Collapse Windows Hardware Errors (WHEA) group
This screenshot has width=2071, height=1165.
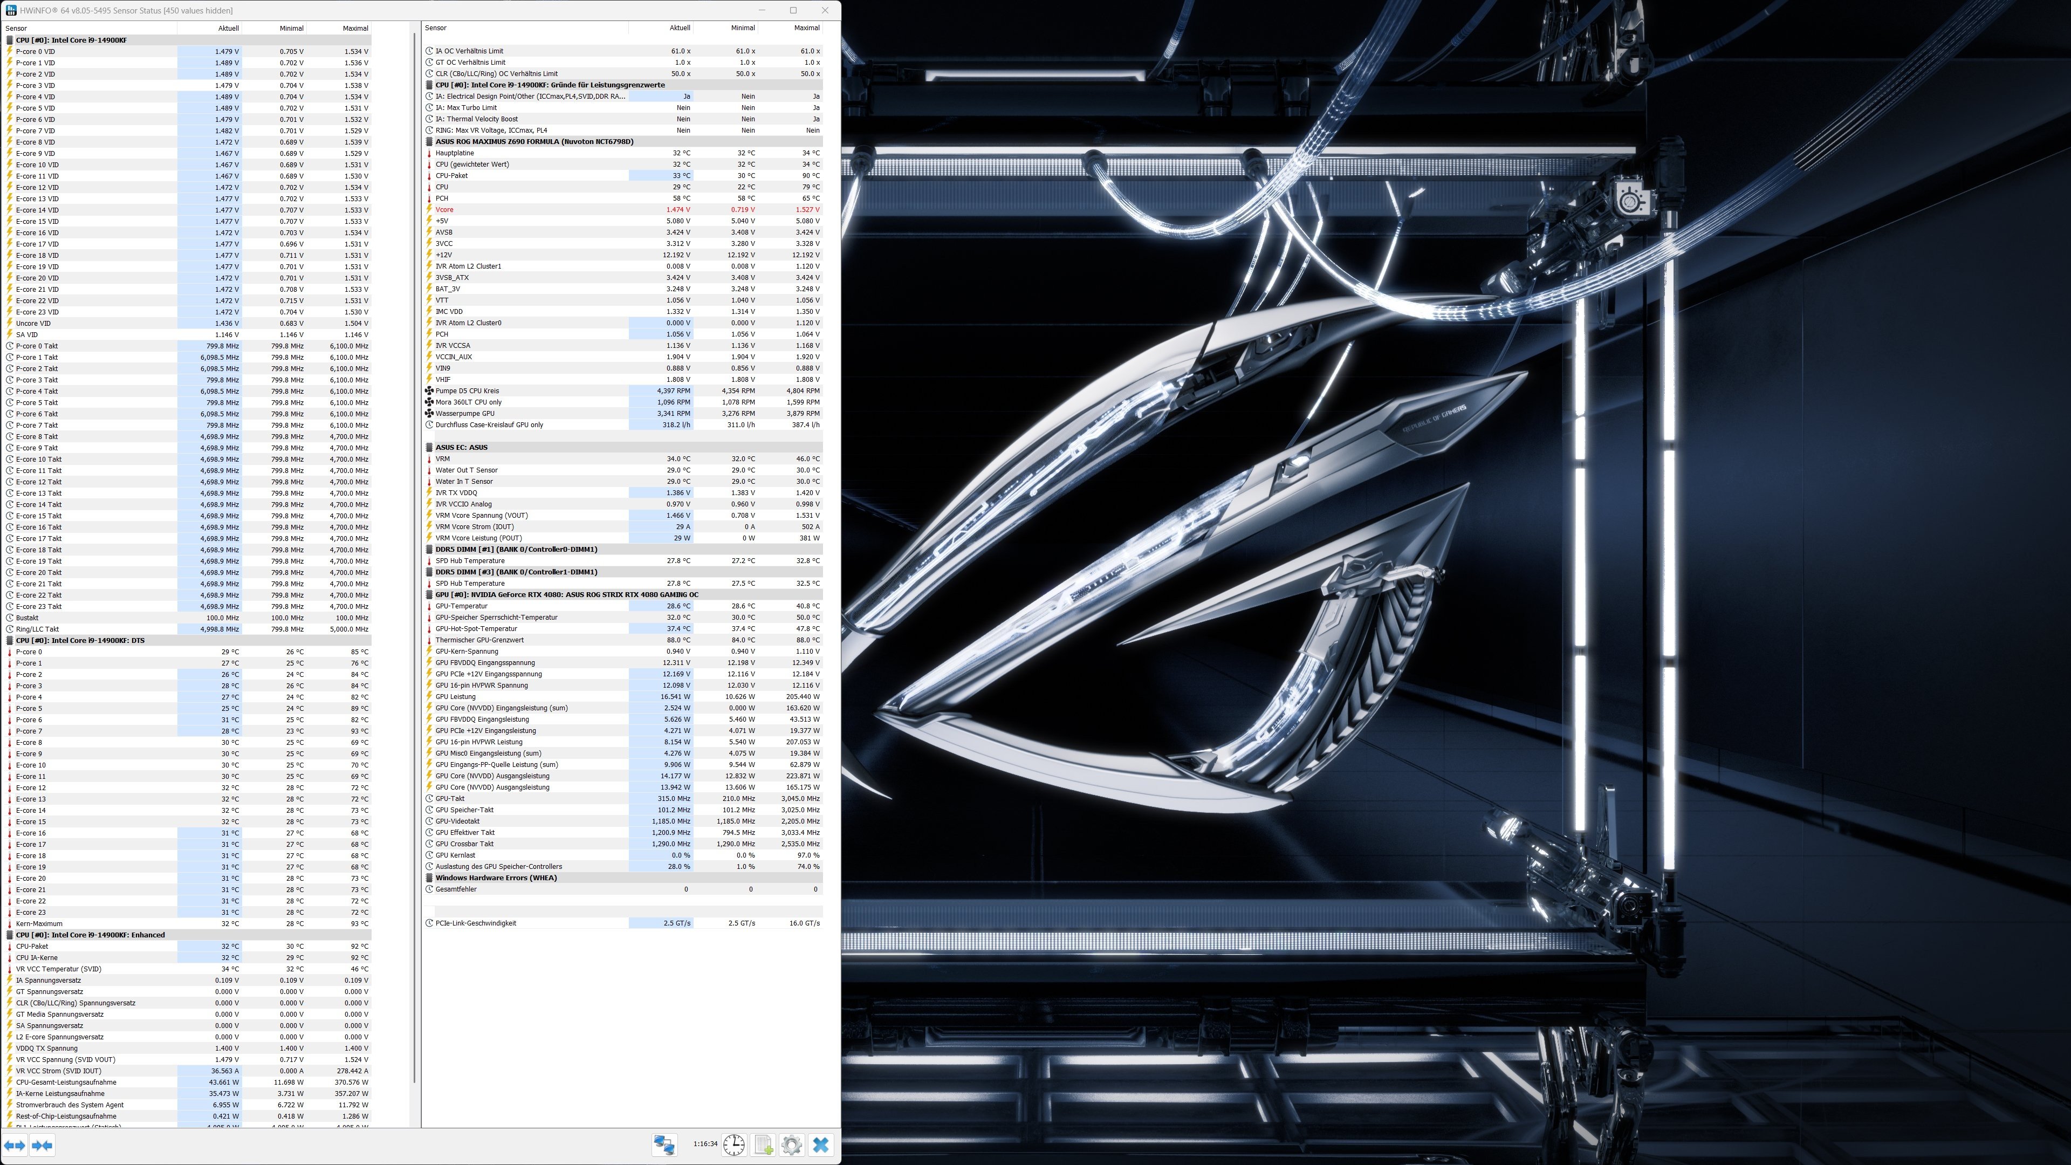pos(495,878)
